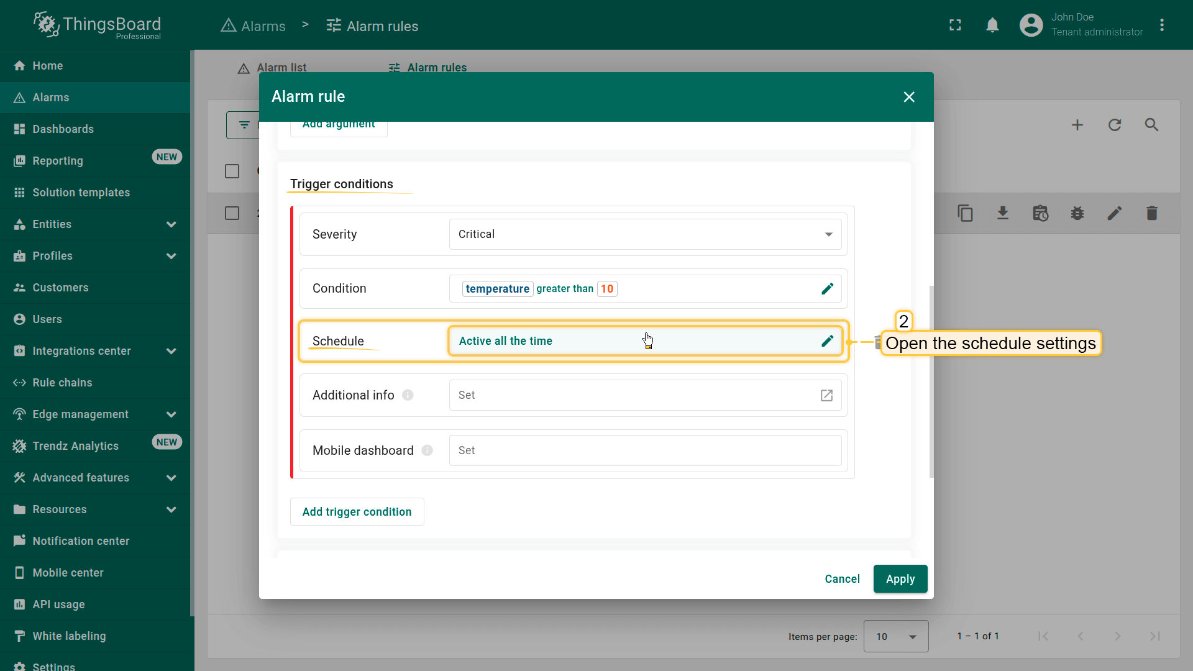Toggle fullscreen mode icon
The image size is (1193, 671).
coord(955,25)
